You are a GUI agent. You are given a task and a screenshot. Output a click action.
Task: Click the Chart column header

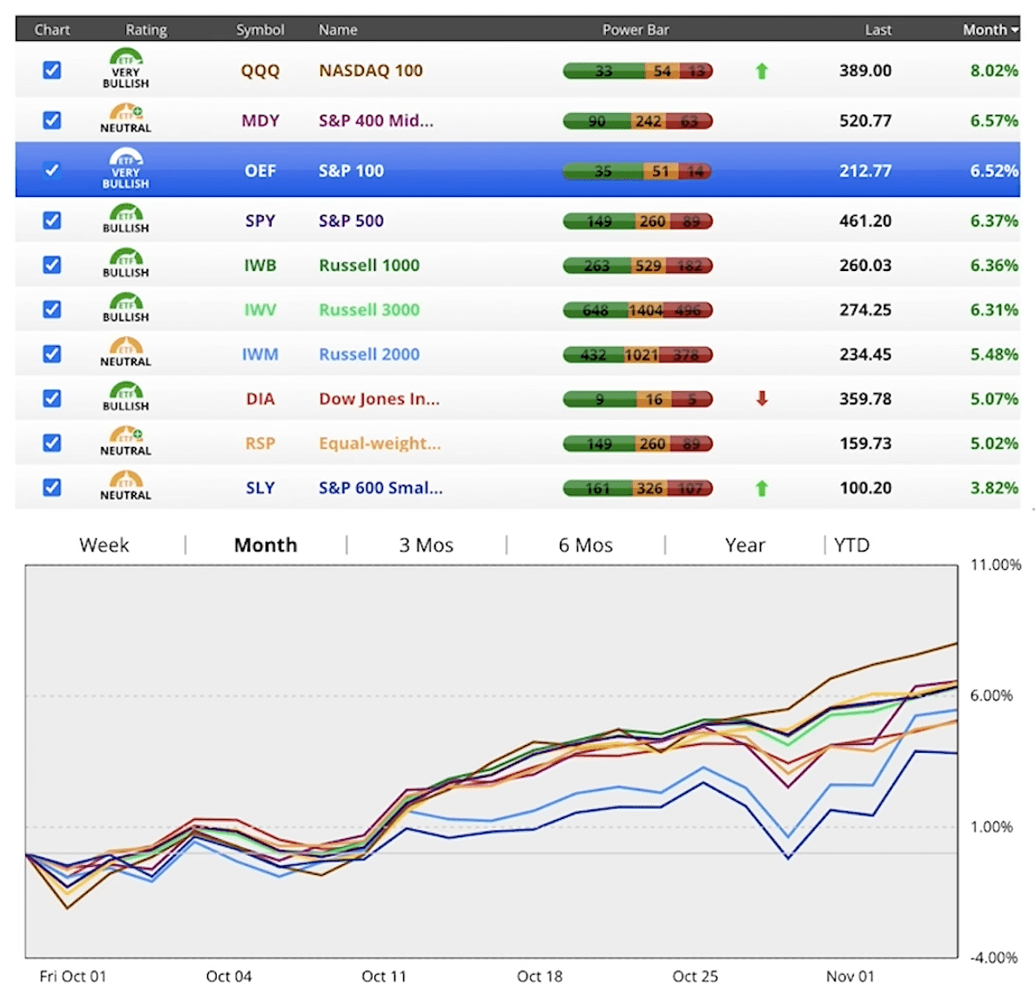click(52, 30)
